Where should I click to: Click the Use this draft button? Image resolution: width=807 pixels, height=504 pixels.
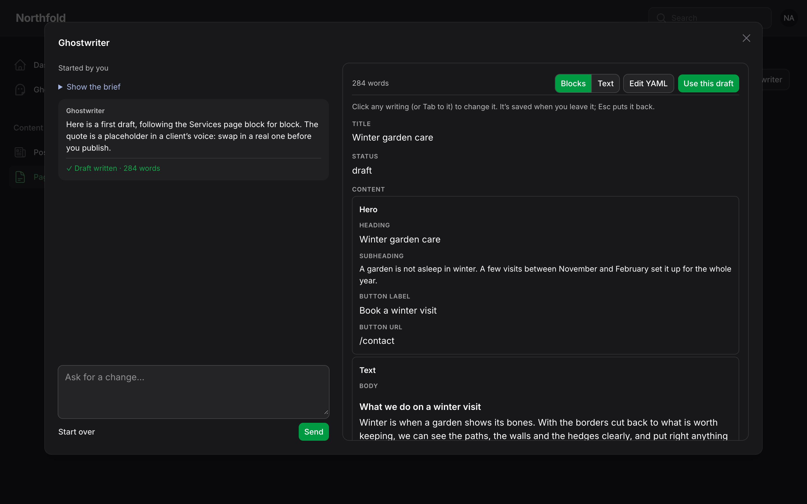[x=708, y=83]
